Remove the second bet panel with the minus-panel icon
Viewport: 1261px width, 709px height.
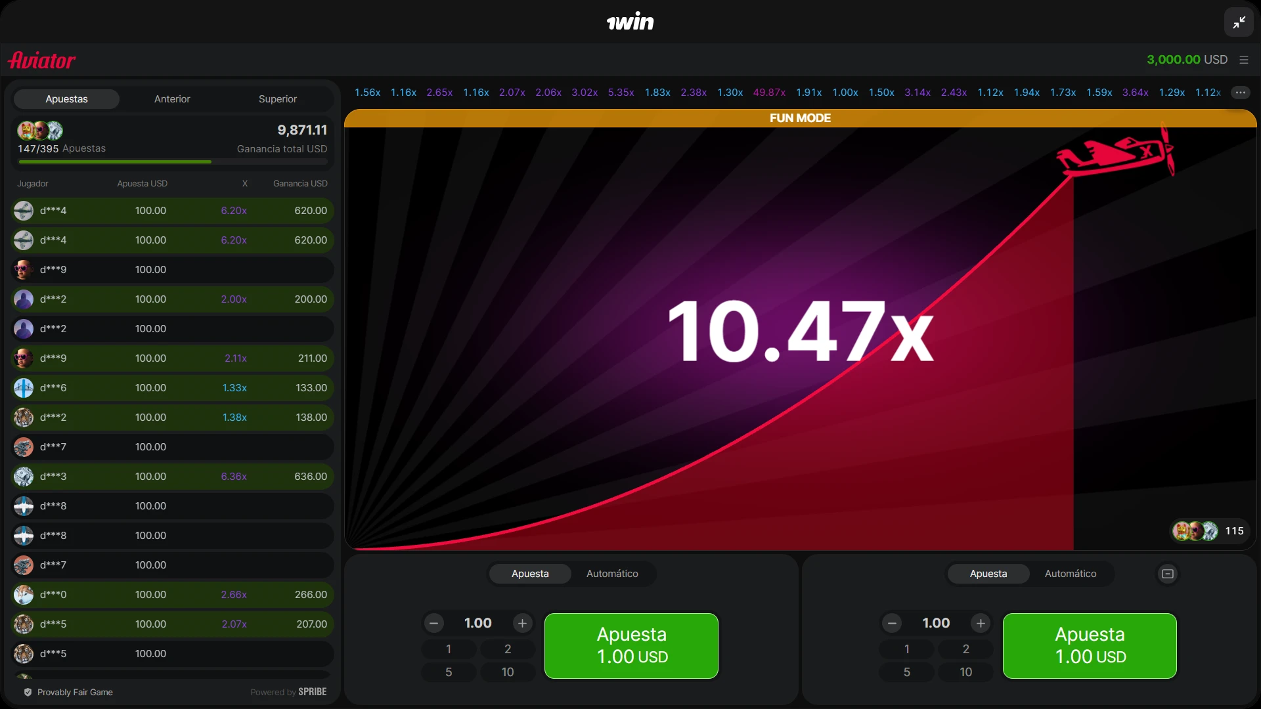click(x=1167, y=573)
